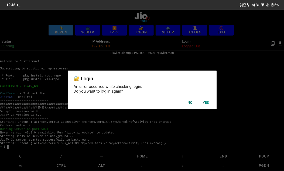Tap the PGDN key
The width and height of the screenshot is (284, 171).
[264, 166]
